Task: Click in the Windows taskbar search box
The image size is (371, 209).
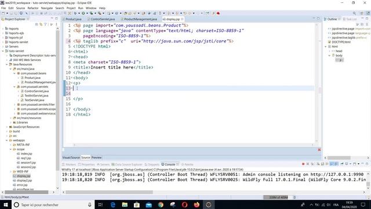Action: pyautogui.click(x=53, y=204)
